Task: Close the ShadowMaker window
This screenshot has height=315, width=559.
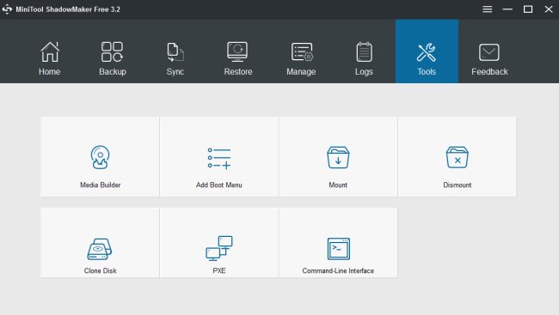Action: pos(549,9)
